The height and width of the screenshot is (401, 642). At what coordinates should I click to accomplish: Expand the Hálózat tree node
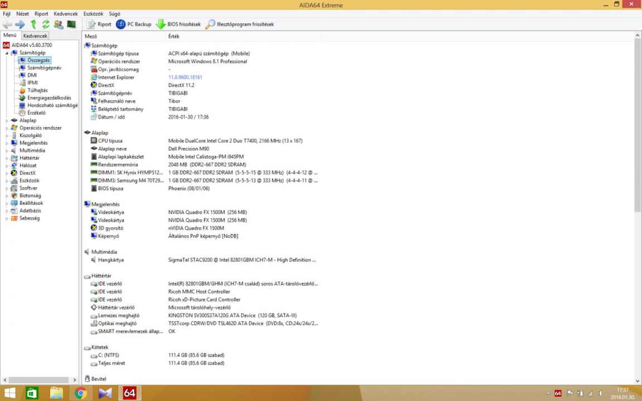coord(7,165)
